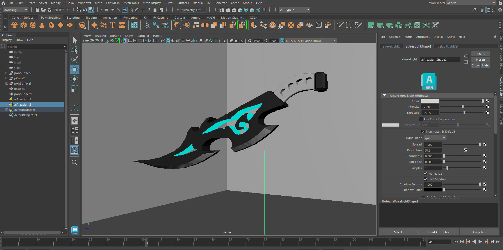Viewport: 503px width, 250px height.
Task: Select the polygon Type text tool
Action: 113,25
